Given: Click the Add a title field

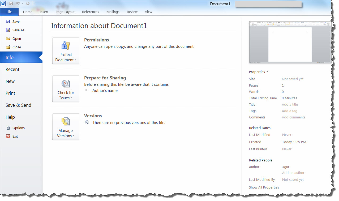Looking at the screenshot, I should (290, 105).
